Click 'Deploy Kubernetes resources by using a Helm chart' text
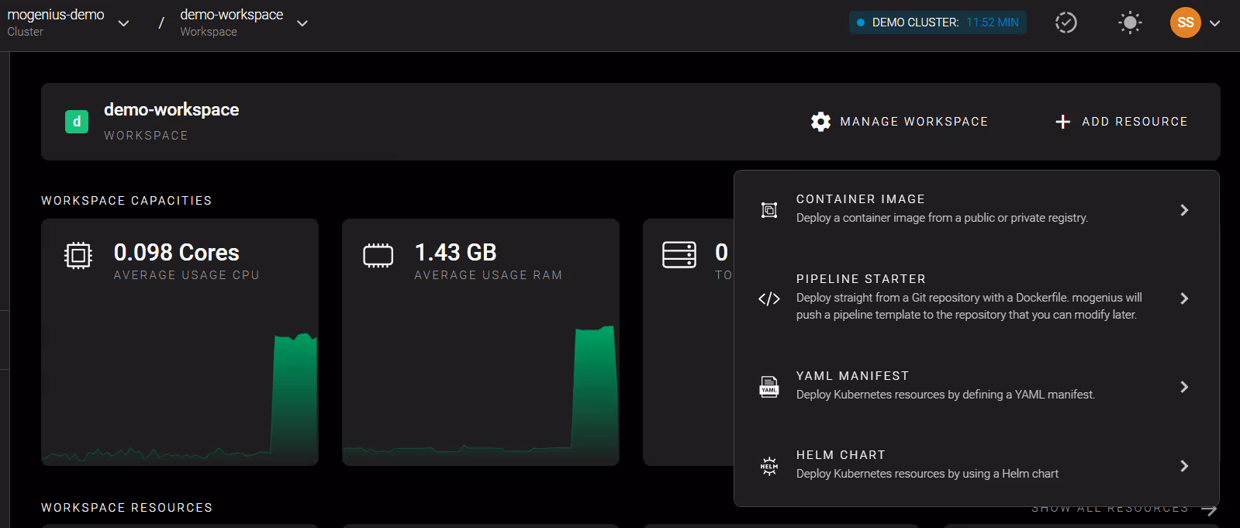 coord(927,474)
